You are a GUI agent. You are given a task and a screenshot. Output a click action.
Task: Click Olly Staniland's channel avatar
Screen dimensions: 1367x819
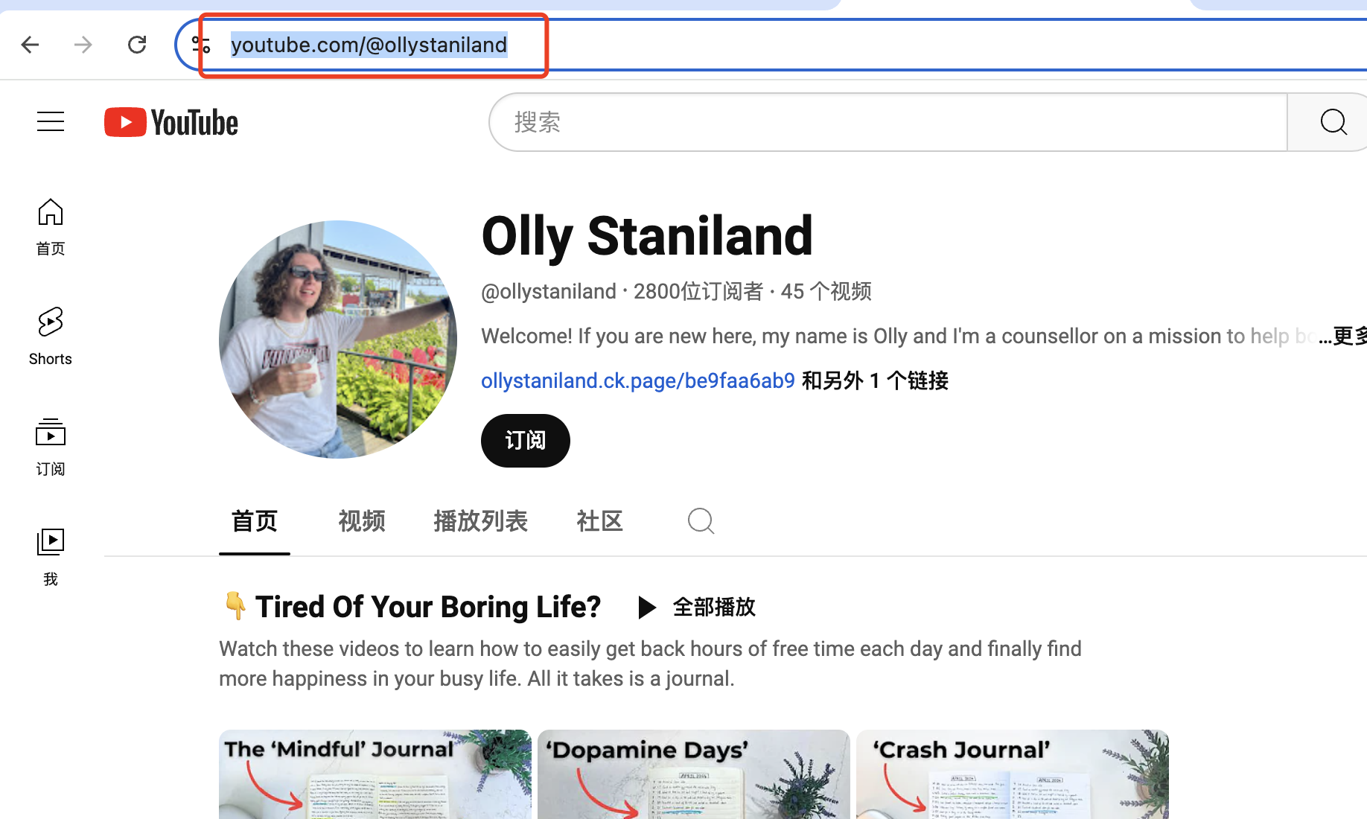pyautogui.click(x=338, y=340)
